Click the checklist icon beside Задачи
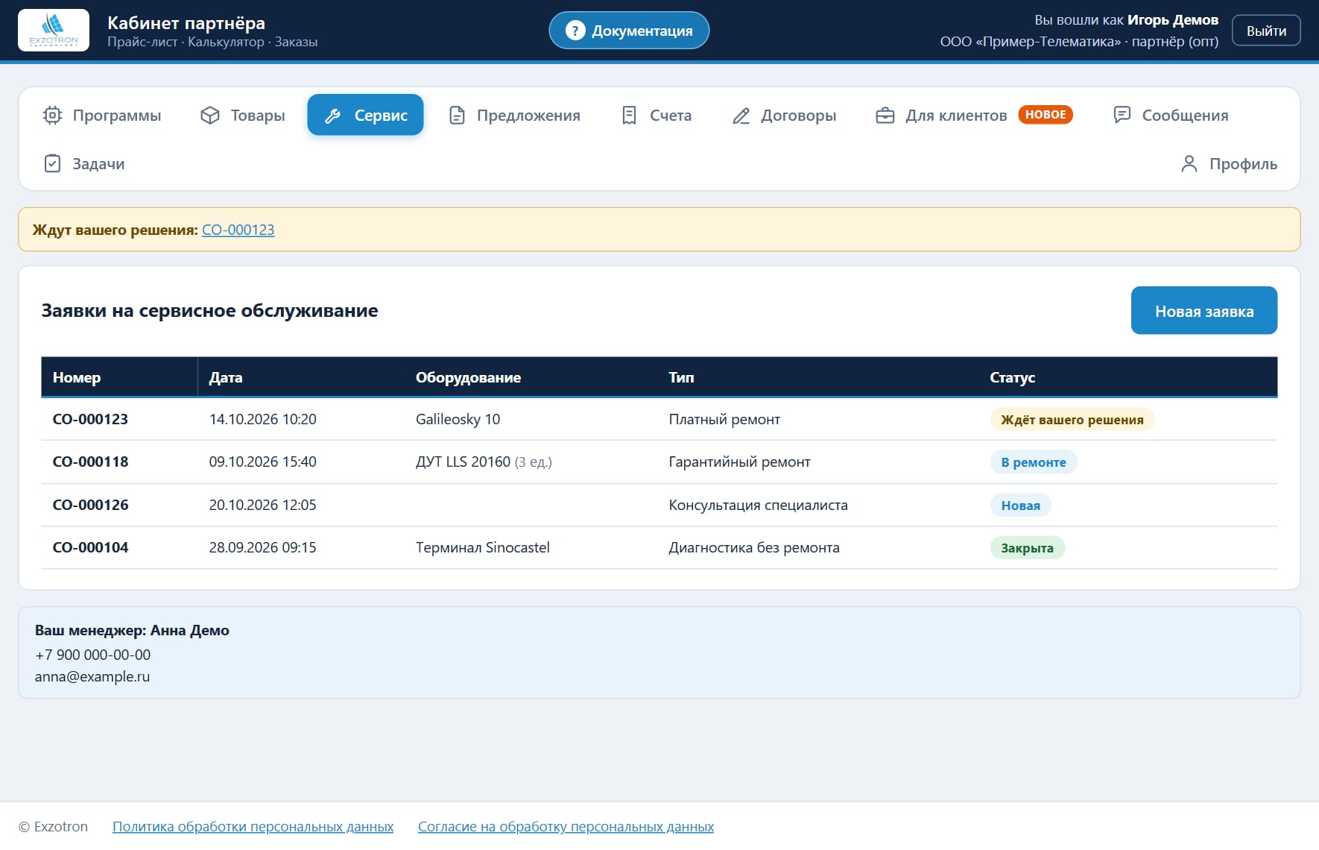Viewport: 1319px width, 850px height. pyautogui.click(x=52, y=163)
